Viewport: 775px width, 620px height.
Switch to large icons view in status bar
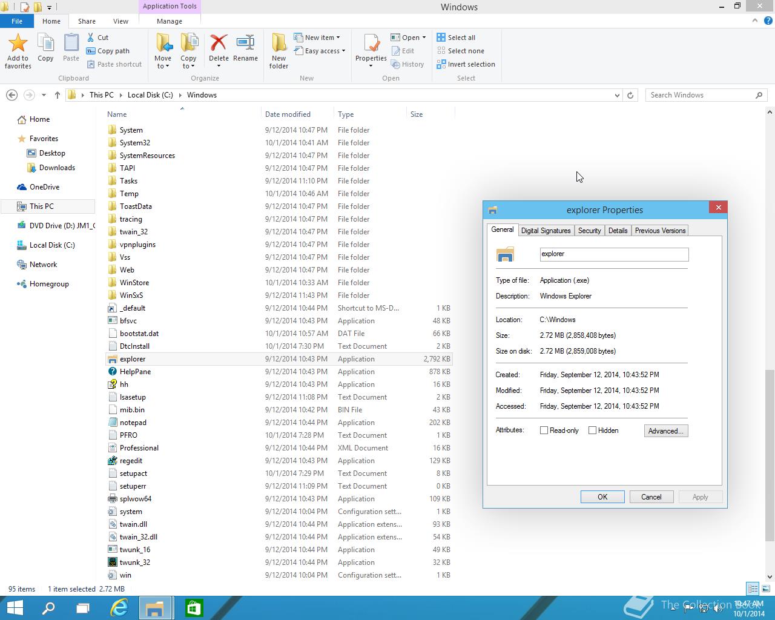(x=765, y=589)
